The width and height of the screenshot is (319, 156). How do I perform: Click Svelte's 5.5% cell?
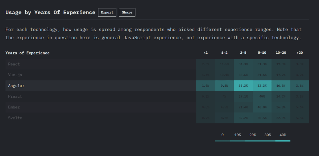[299, 118]
